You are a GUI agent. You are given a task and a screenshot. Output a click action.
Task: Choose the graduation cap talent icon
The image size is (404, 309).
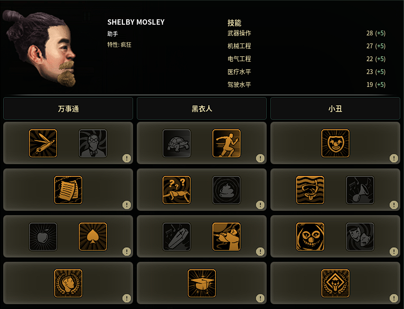pos(202,283)
